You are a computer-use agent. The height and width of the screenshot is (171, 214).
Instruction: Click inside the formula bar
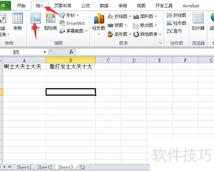click(x=145, y=52)
